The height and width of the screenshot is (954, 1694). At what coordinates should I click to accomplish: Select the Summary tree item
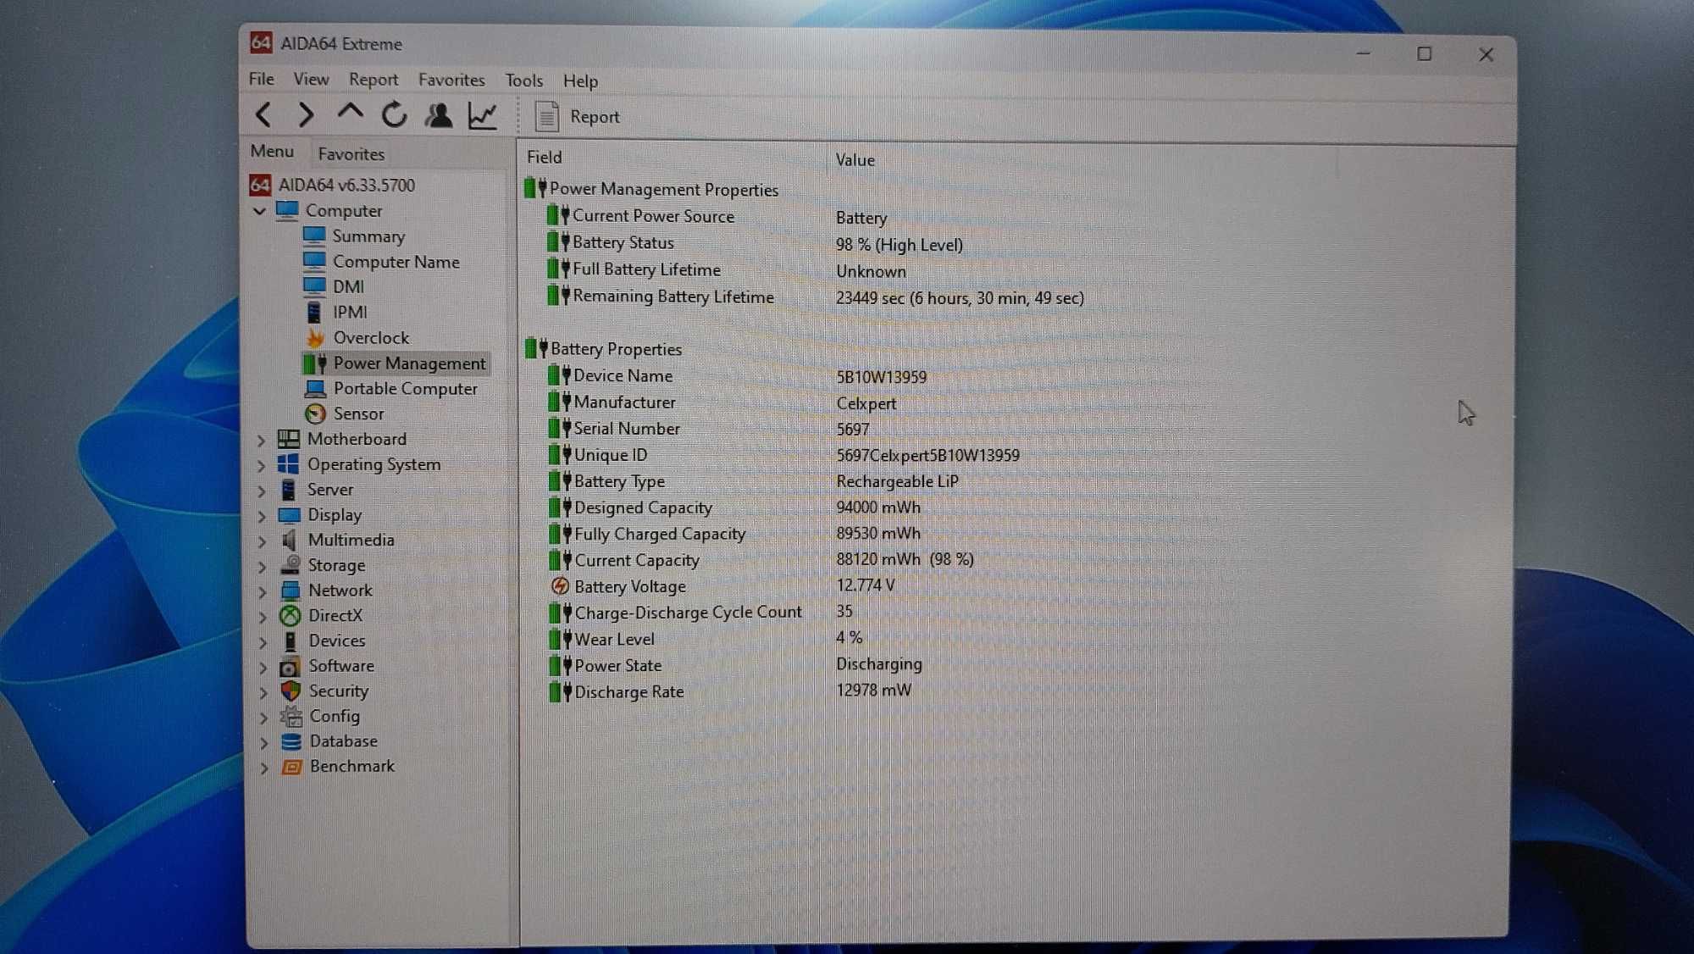tap(354, 236)
